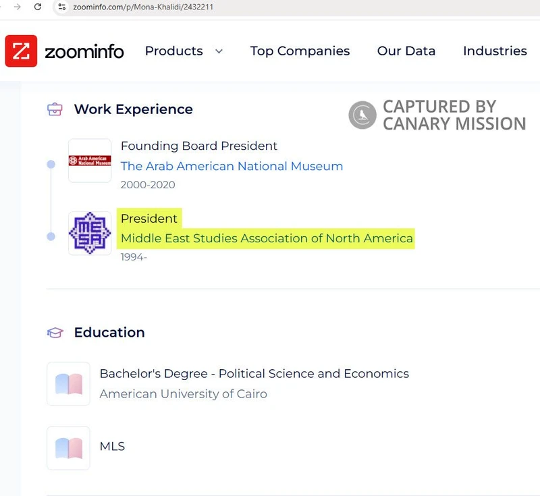Image resolution: width=540 pixels, height=496 pixels.
Task: Click the ZoomInfo logo icon
Action: coord(21,51)
